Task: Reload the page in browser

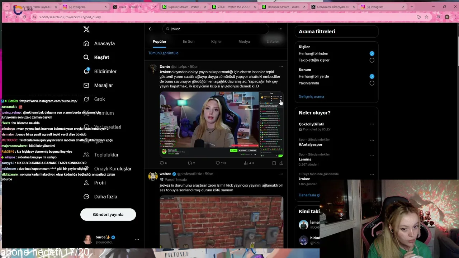Action: (x=24, y=17)
